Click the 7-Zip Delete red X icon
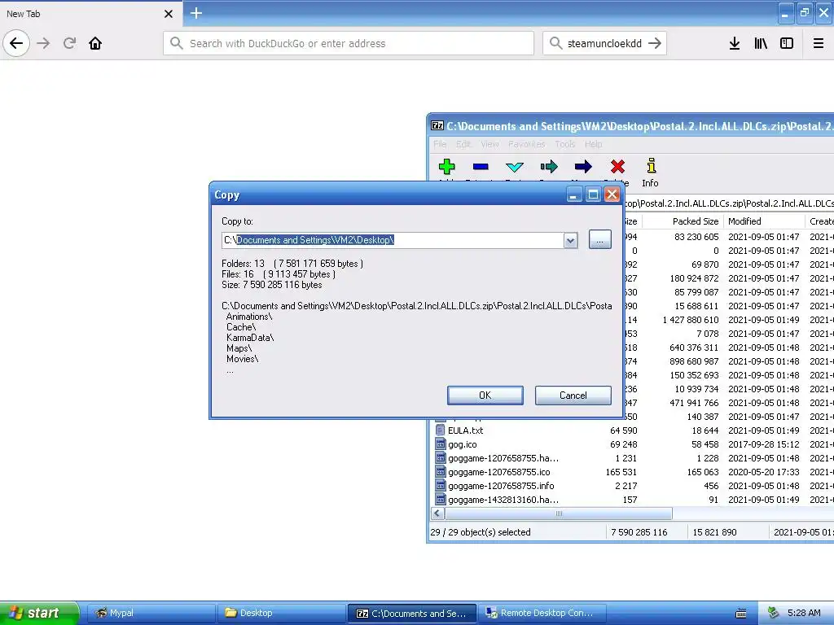Screen dimensions: 834x625 pos(617,167)
